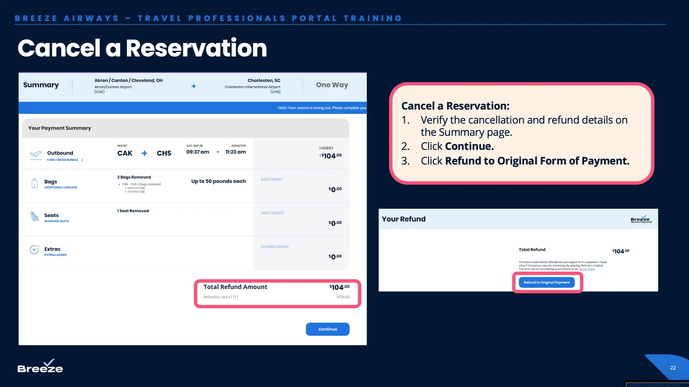The image size is (689, 387).
Task: Click the ADDITIONAL LUGGAGE label
Action: (61, 187)
